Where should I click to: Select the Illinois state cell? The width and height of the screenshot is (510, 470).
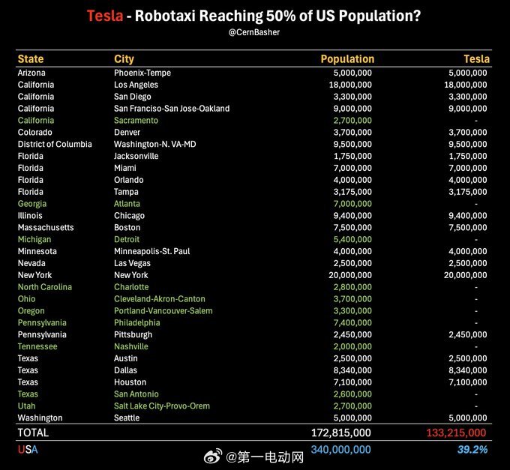tap(30, 216)
